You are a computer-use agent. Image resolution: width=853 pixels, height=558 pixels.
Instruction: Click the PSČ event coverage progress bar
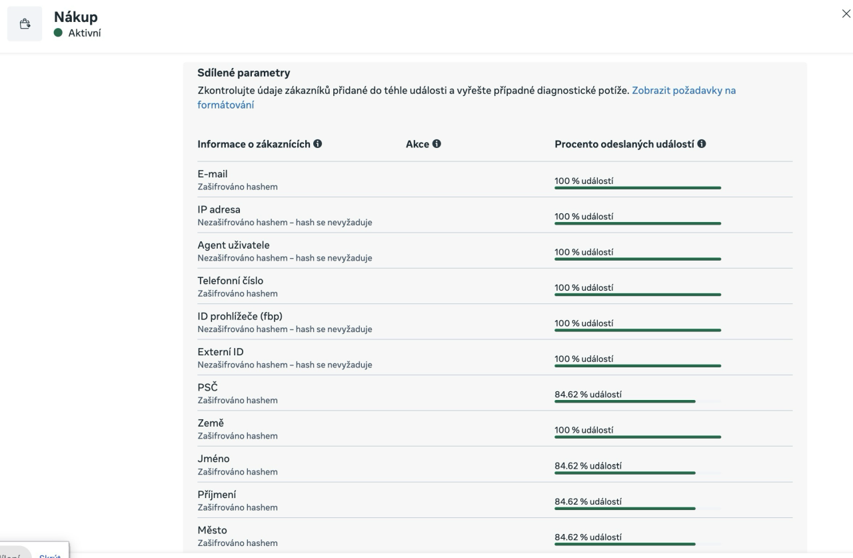click(x=638, y=401)
